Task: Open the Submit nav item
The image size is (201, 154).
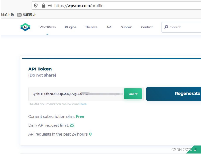Action: click(x=126, y=27)
